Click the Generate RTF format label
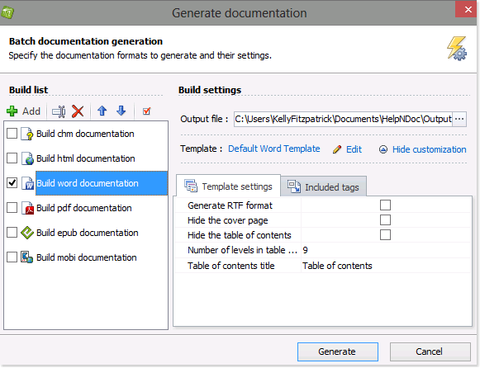Screen dimensions: 480x368 point(230,205)
